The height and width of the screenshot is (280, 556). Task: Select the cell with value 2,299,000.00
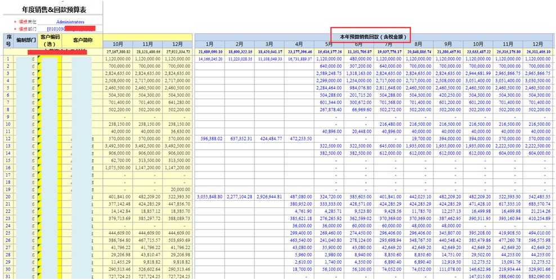click(329, 81)
